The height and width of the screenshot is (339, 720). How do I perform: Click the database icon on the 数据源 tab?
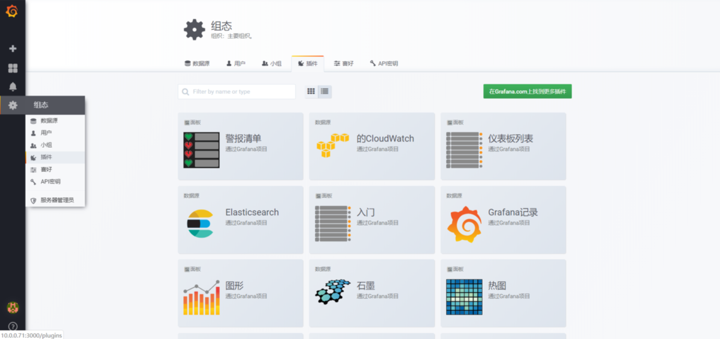point(187,63)
